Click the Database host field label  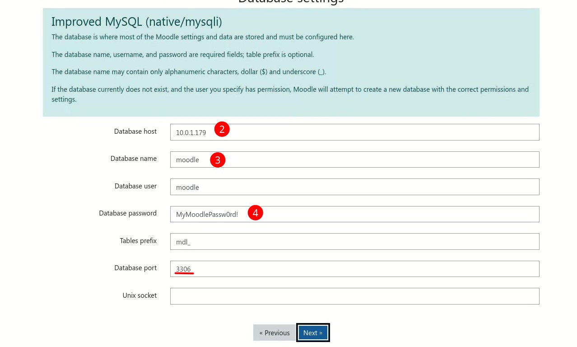(135, 131)
